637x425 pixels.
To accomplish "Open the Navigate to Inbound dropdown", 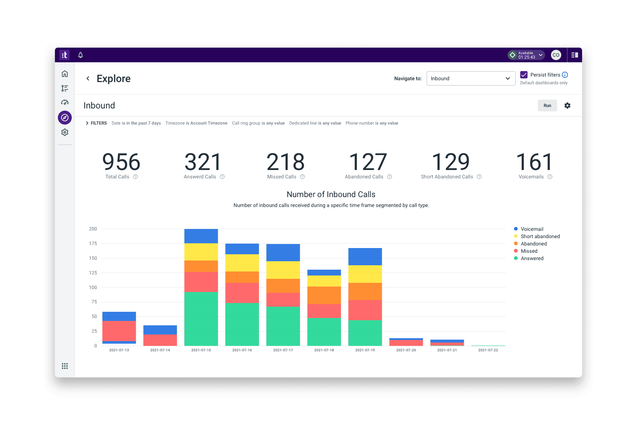I will pyautogui.click(x=471, y=78).
